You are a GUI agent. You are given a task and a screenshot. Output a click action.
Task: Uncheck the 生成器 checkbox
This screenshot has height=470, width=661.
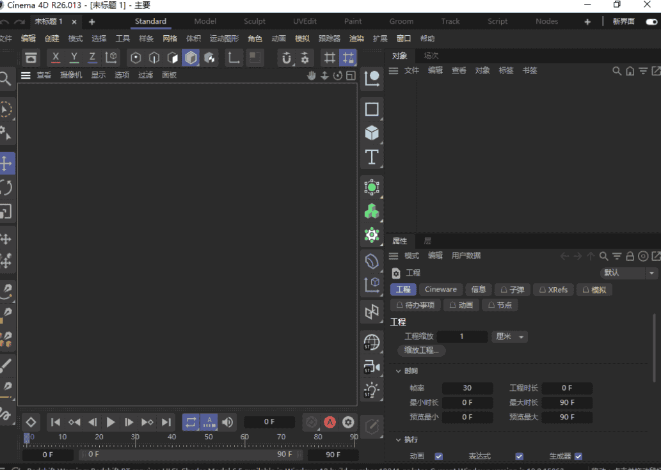[x=578, y=457]
